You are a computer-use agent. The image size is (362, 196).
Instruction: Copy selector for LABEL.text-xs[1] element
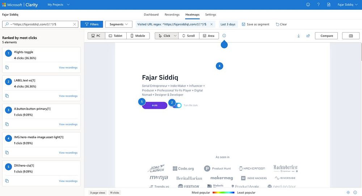click(x=7, y=96)
